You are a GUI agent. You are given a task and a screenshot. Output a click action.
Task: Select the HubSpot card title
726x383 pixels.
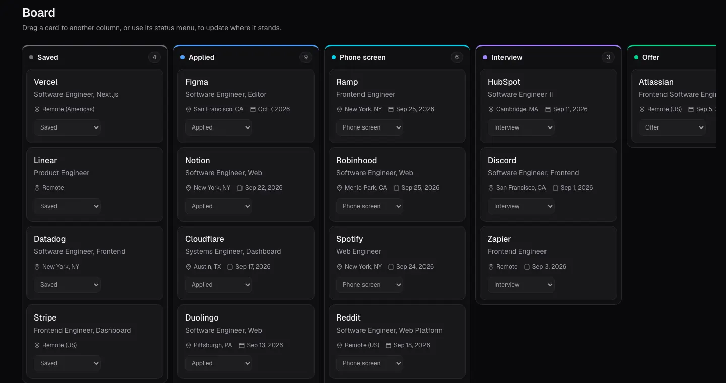tap(504, 82)
